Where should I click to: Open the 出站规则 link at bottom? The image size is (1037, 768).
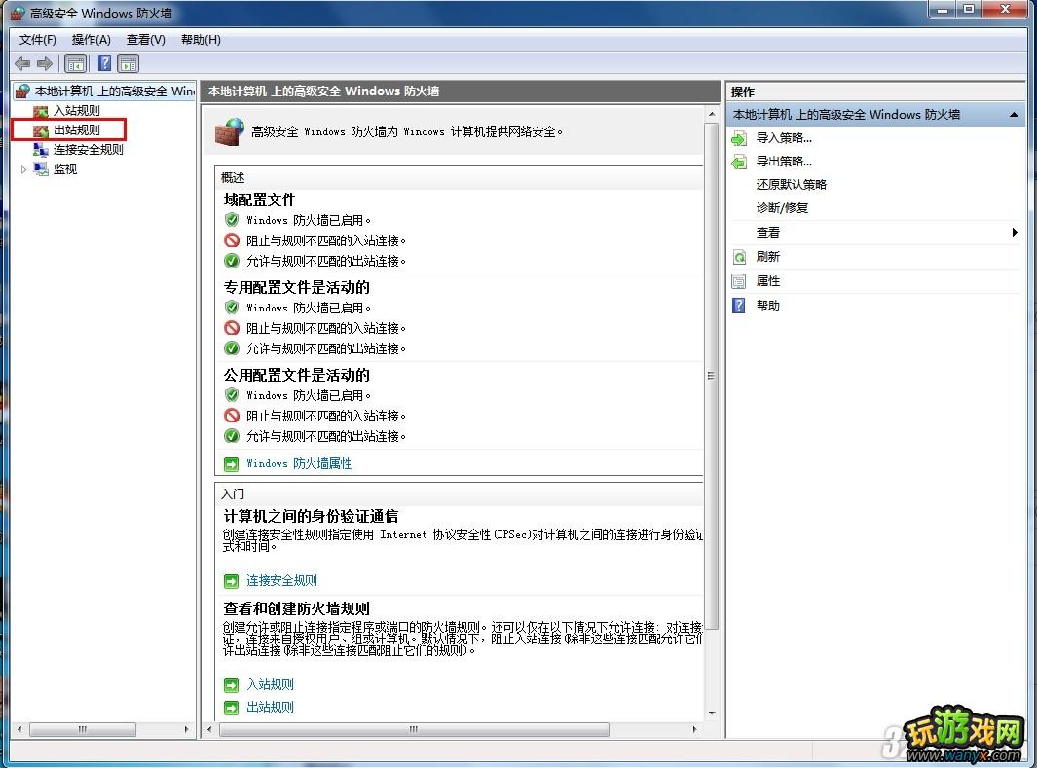click(270, 708)
